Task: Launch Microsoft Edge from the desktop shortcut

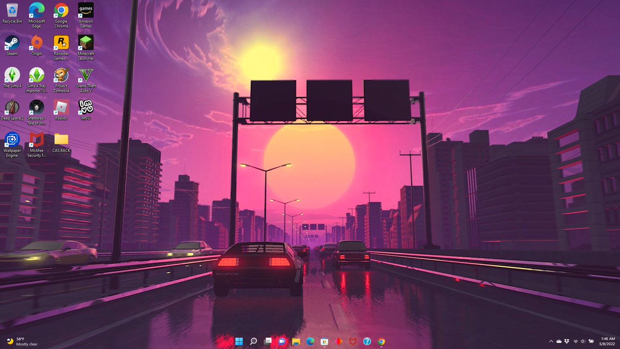Action: coord(37,16)
